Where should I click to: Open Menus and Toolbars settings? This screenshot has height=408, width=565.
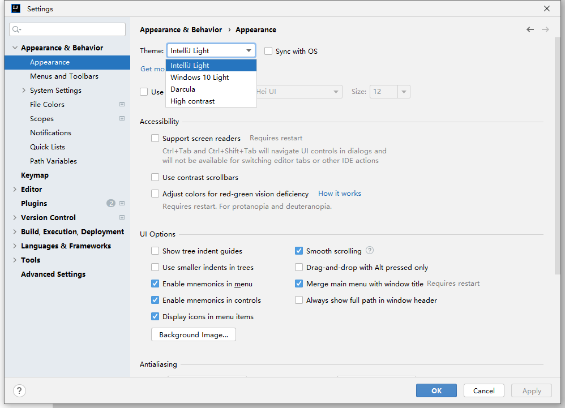pyautogui.click(x=64, y=76)
